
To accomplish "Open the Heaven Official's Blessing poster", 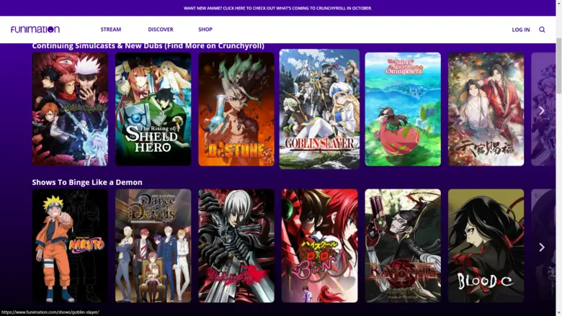I will tap(486, 109).
